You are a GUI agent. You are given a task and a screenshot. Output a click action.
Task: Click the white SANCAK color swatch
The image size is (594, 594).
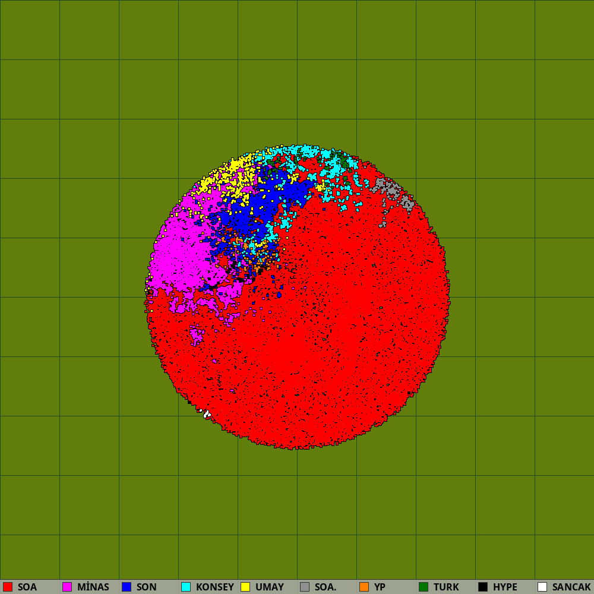point(542,587)
